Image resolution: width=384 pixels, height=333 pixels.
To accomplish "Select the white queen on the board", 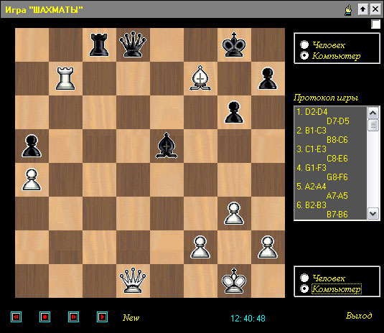I will click(x=133, y=281).
